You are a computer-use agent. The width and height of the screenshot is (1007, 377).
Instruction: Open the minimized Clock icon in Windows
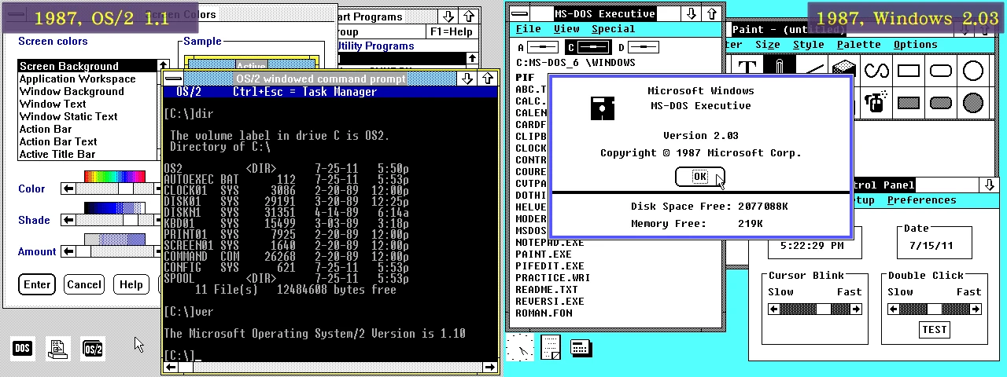519,346
